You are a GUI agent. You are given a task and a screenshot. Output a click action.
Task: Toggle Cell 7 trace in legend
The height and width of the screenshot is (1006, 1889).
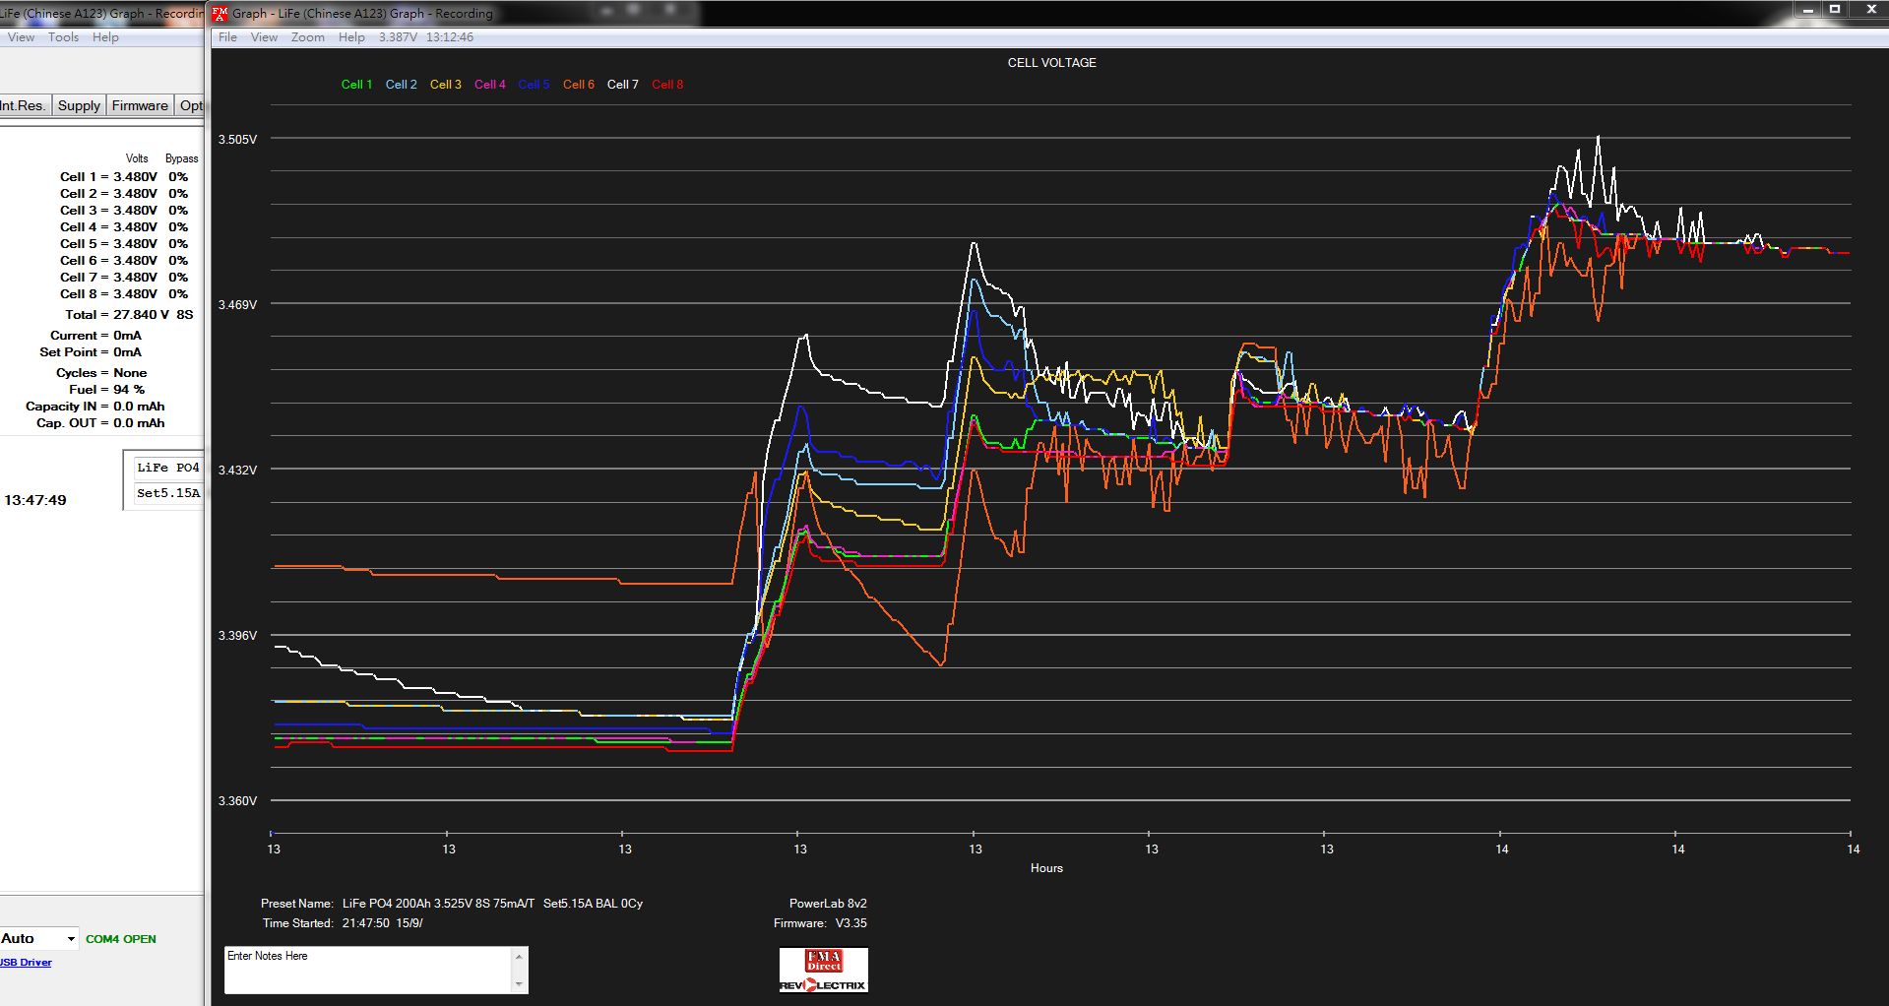point(622,85)
